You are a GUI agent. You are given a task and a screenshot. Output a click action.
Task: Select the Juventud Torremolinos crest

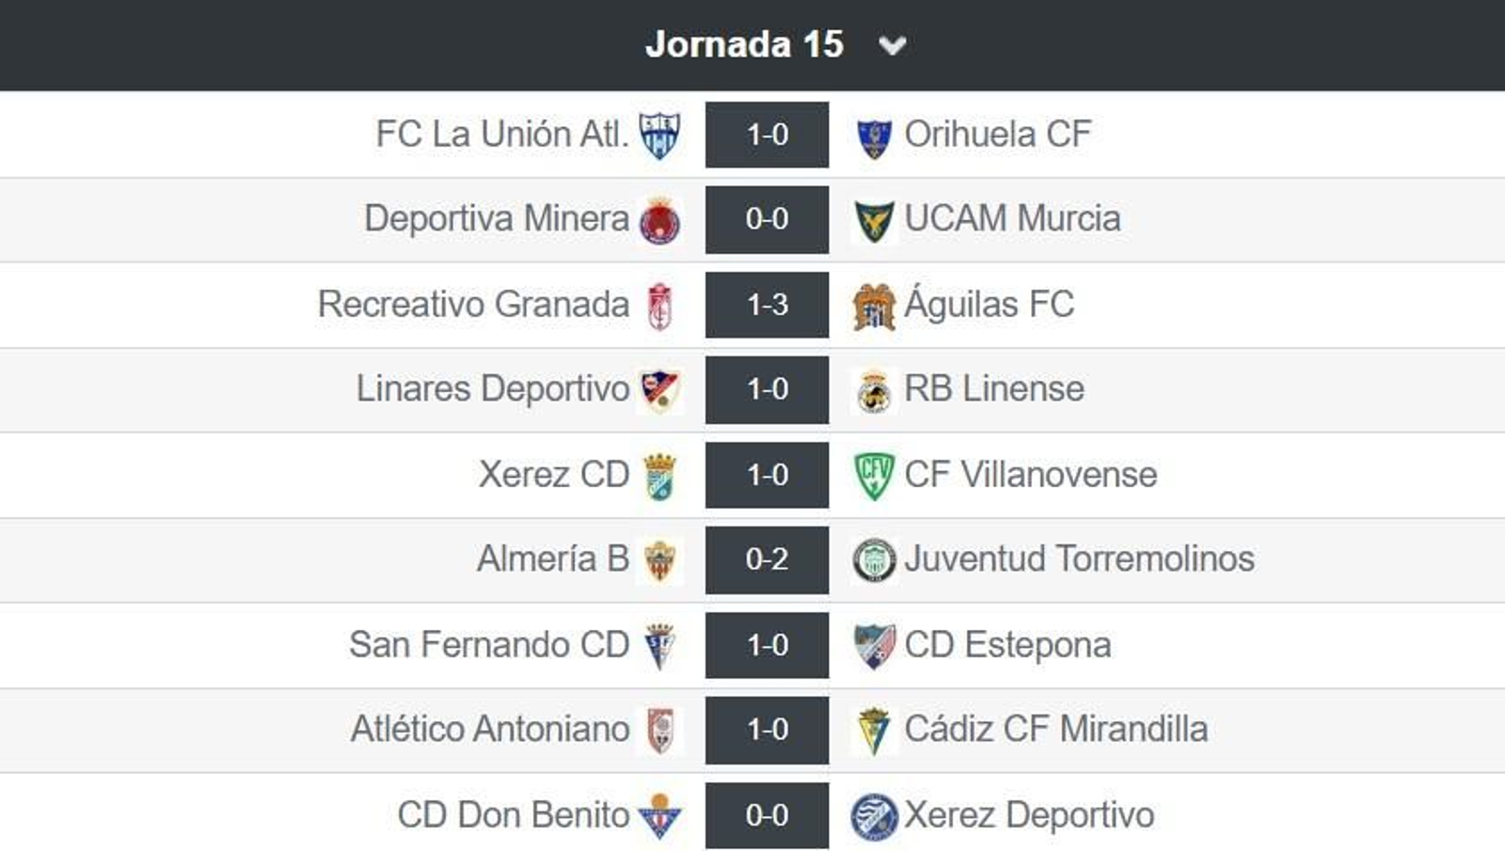coord(875,559)
